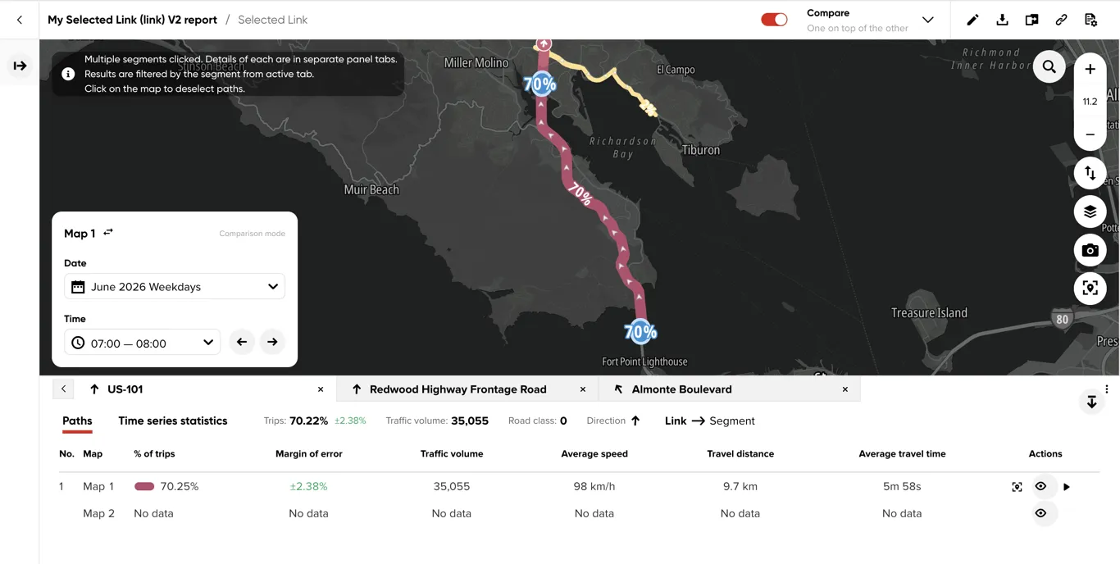
Task: Sort by Average speed column header
Action: point(594,453)
